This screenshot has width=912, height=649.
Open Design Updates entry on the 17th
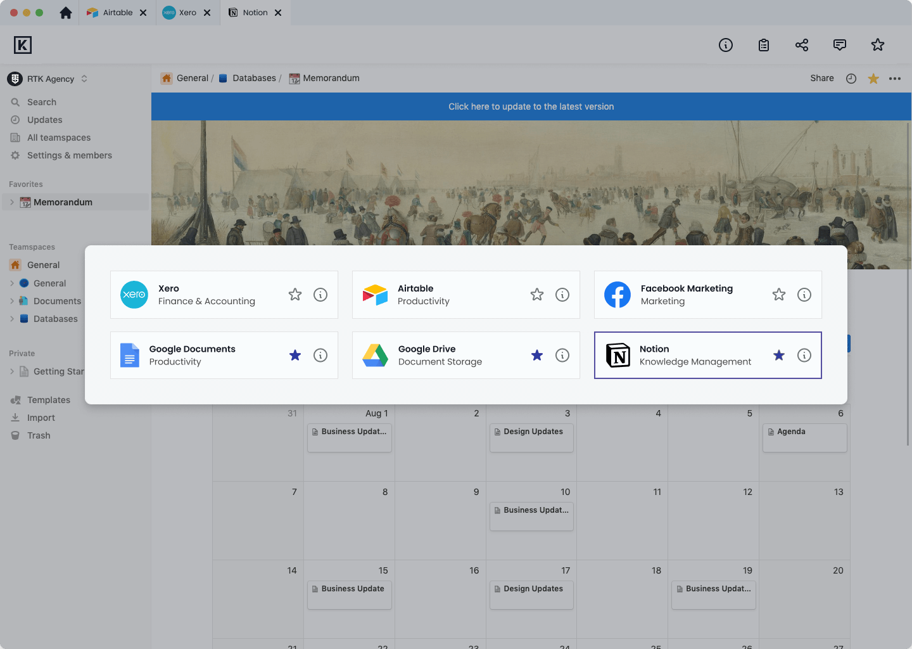coord(532,595)
